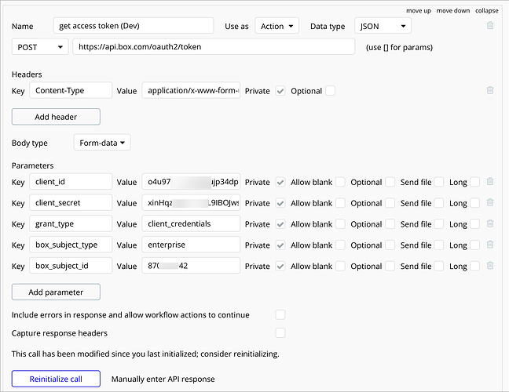This screenshot has width=509, height=392.
Task: Open the Body type Form-data dropdown
Action: click(102, 143)
